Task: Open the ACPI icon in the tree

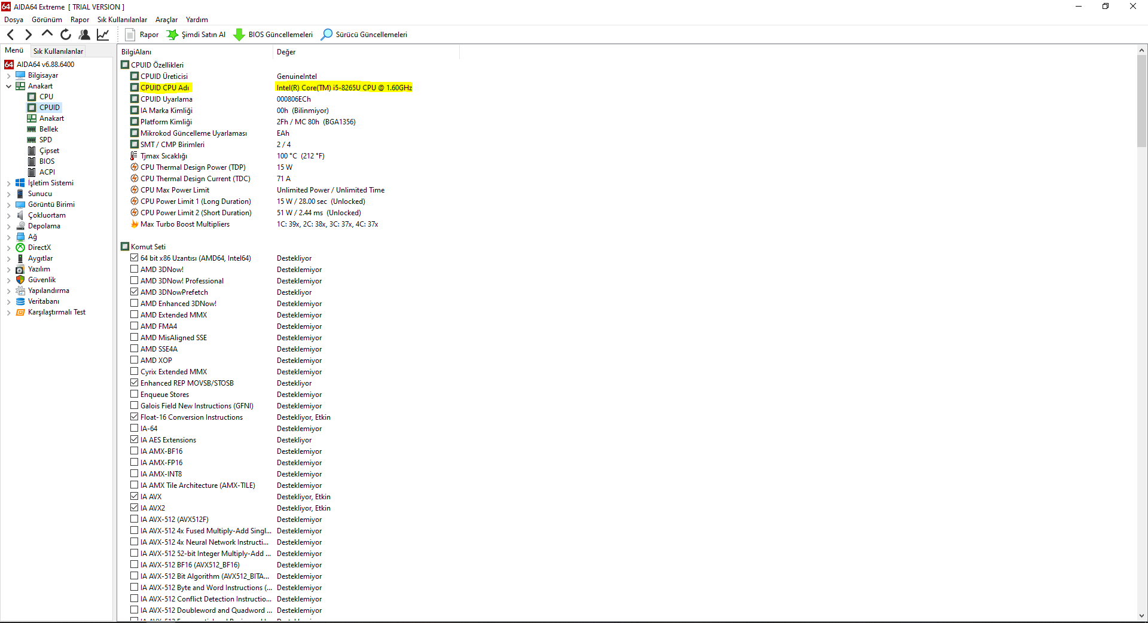Action: 32,172
